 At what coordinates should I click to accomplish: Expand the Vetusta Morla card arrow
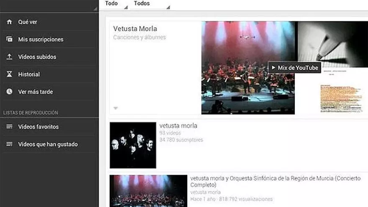[116, 108]
